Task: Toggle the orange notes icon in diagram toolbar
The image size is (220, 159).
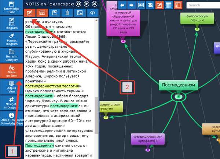Action: pos(159,5)
